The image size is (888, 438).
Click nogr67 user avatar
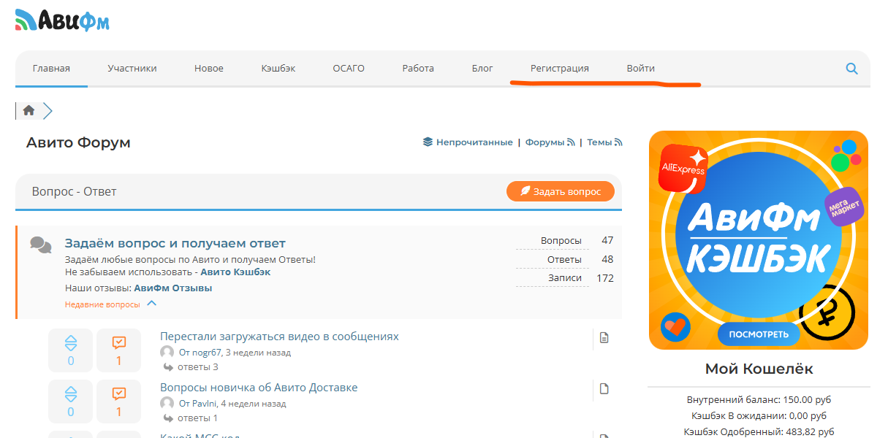click(167, 352)
